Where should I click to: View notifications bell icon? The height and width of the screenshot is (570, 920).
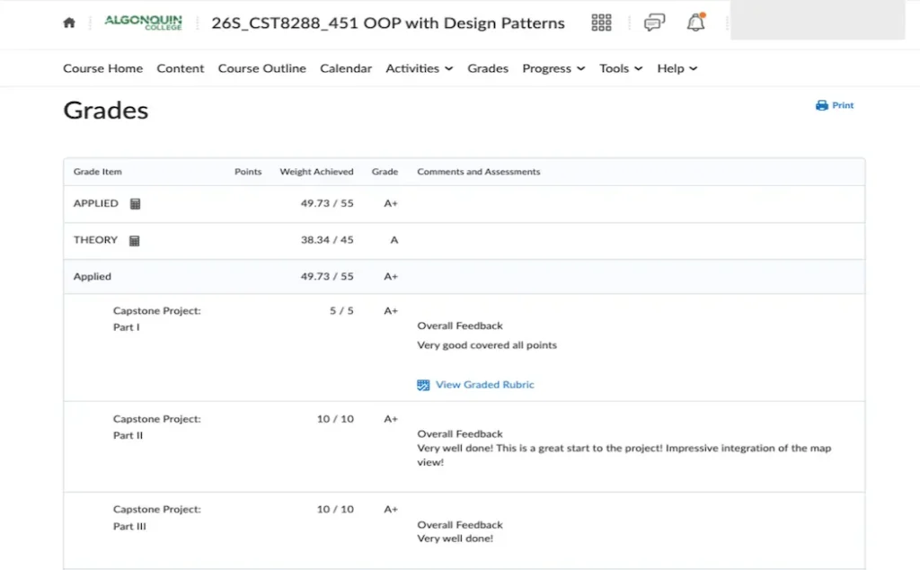click(x=696, y=22)
